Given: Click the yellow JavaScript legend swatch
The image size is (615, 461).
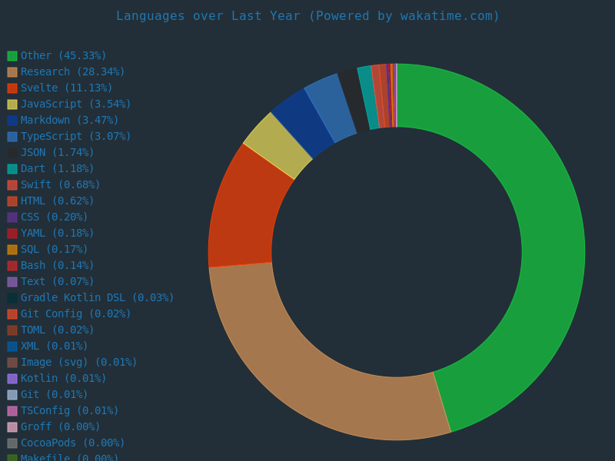Looking at the screenshot, I should coord(12,104).
